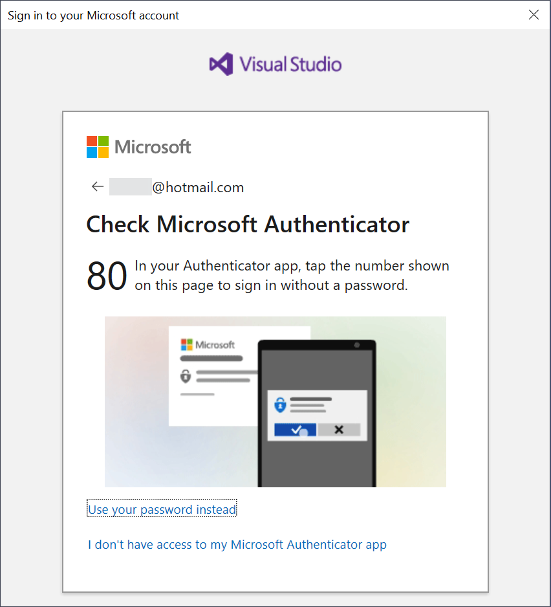Click 'Use your password instead' link
Viewport: 551px width, 607px height.
click(162, 509)
